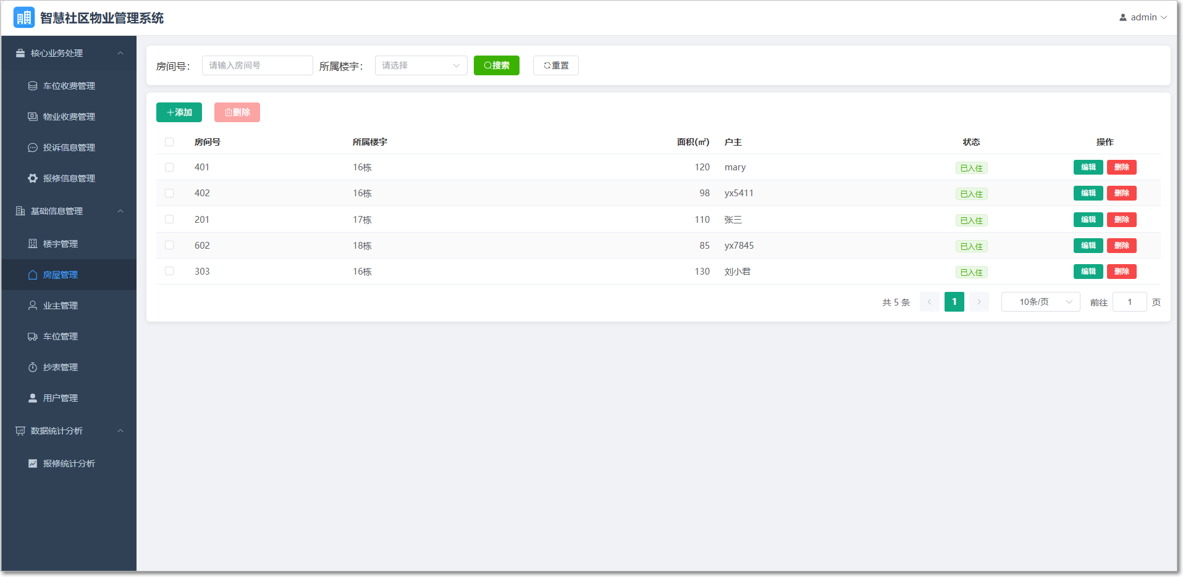1183x577 pixels.
Task: Click owner name yx5411
Action: (x=739, y=193)
